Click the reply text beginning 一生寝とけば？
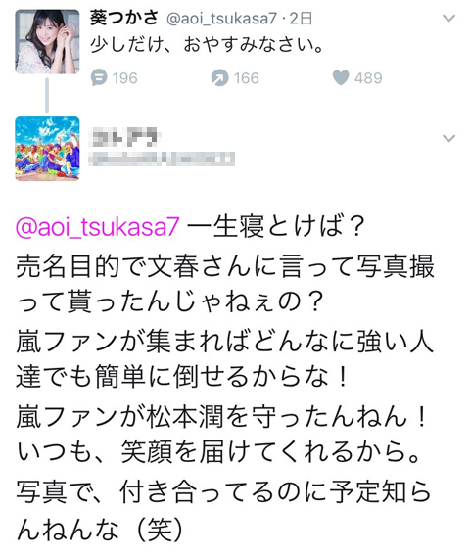This screenshot has width=470, height=556. (x=276, y=227)
